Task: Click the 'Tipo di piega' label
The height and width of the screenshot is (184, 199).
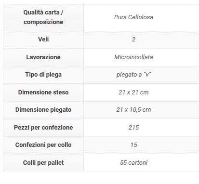Action: click(43, 75)
